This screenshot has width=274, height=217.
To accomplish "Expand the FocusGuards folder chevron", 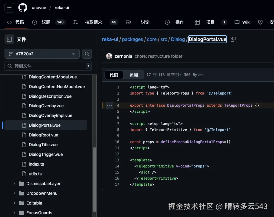I will [14, 213].
